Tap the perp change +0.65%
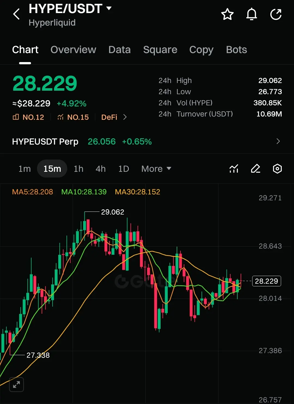294x404 pixels. (137, 142)
